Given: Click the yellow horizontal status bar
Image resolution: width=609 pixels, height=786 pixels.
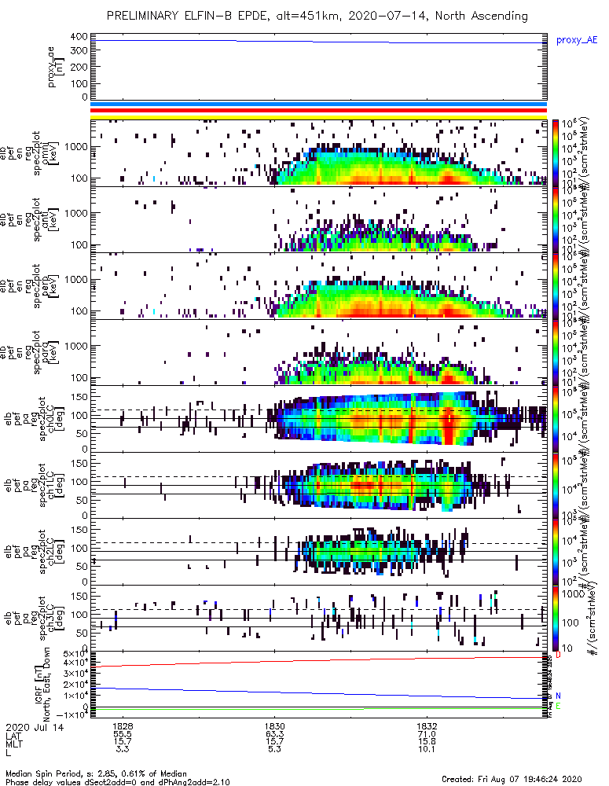Looking at the screenshot, I should 319,117.
